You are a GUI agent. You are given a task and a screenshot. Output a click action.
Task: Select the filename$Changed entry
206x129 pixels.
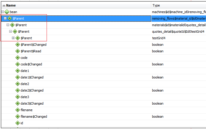[x=34, y=117]
